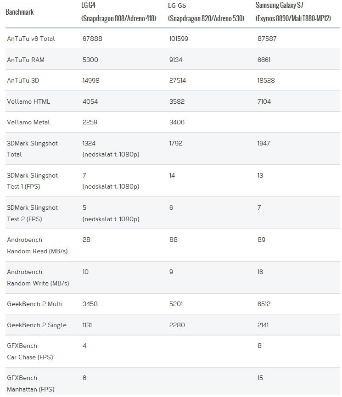Click the Vellamo Metal row label

(28, 122)
